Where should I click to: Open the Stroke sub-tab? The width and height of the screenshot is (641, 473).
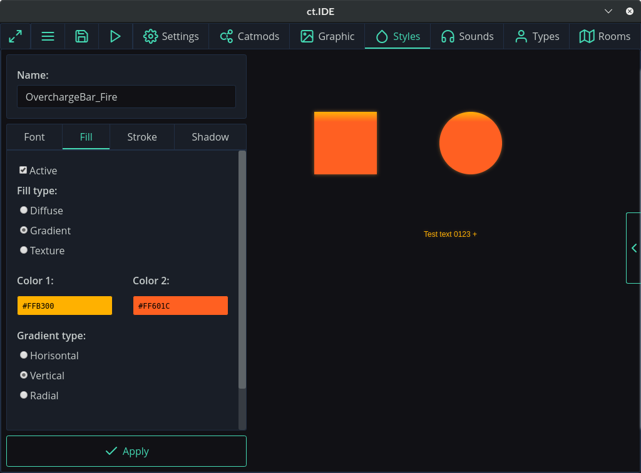click(x=142, y=137)
